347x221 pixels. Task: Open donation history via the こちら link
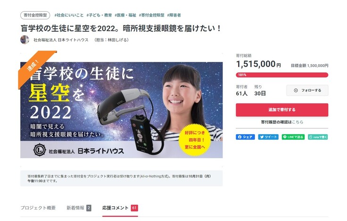pos(297,122)
